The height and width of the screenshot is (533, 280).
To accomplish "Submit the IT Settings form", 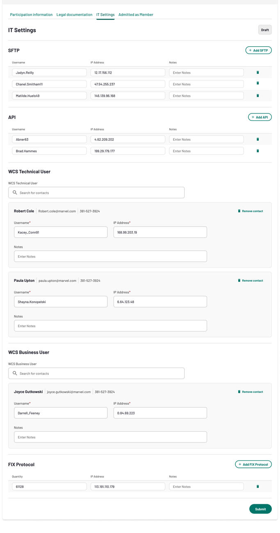I will (260, 509).
